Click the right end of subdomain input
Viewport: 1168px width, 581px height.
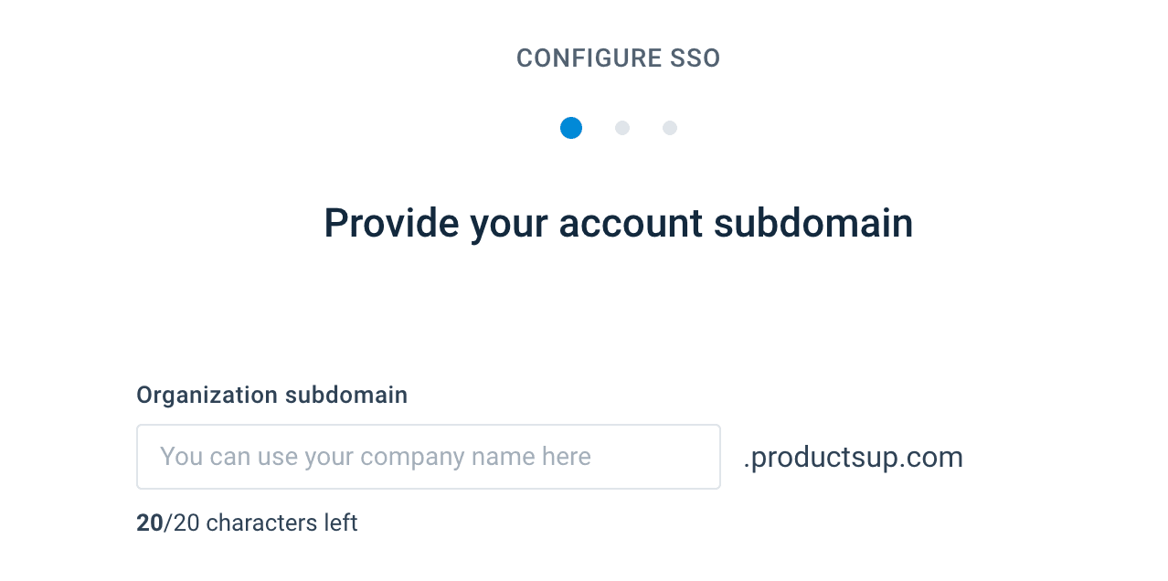(704, 457)
